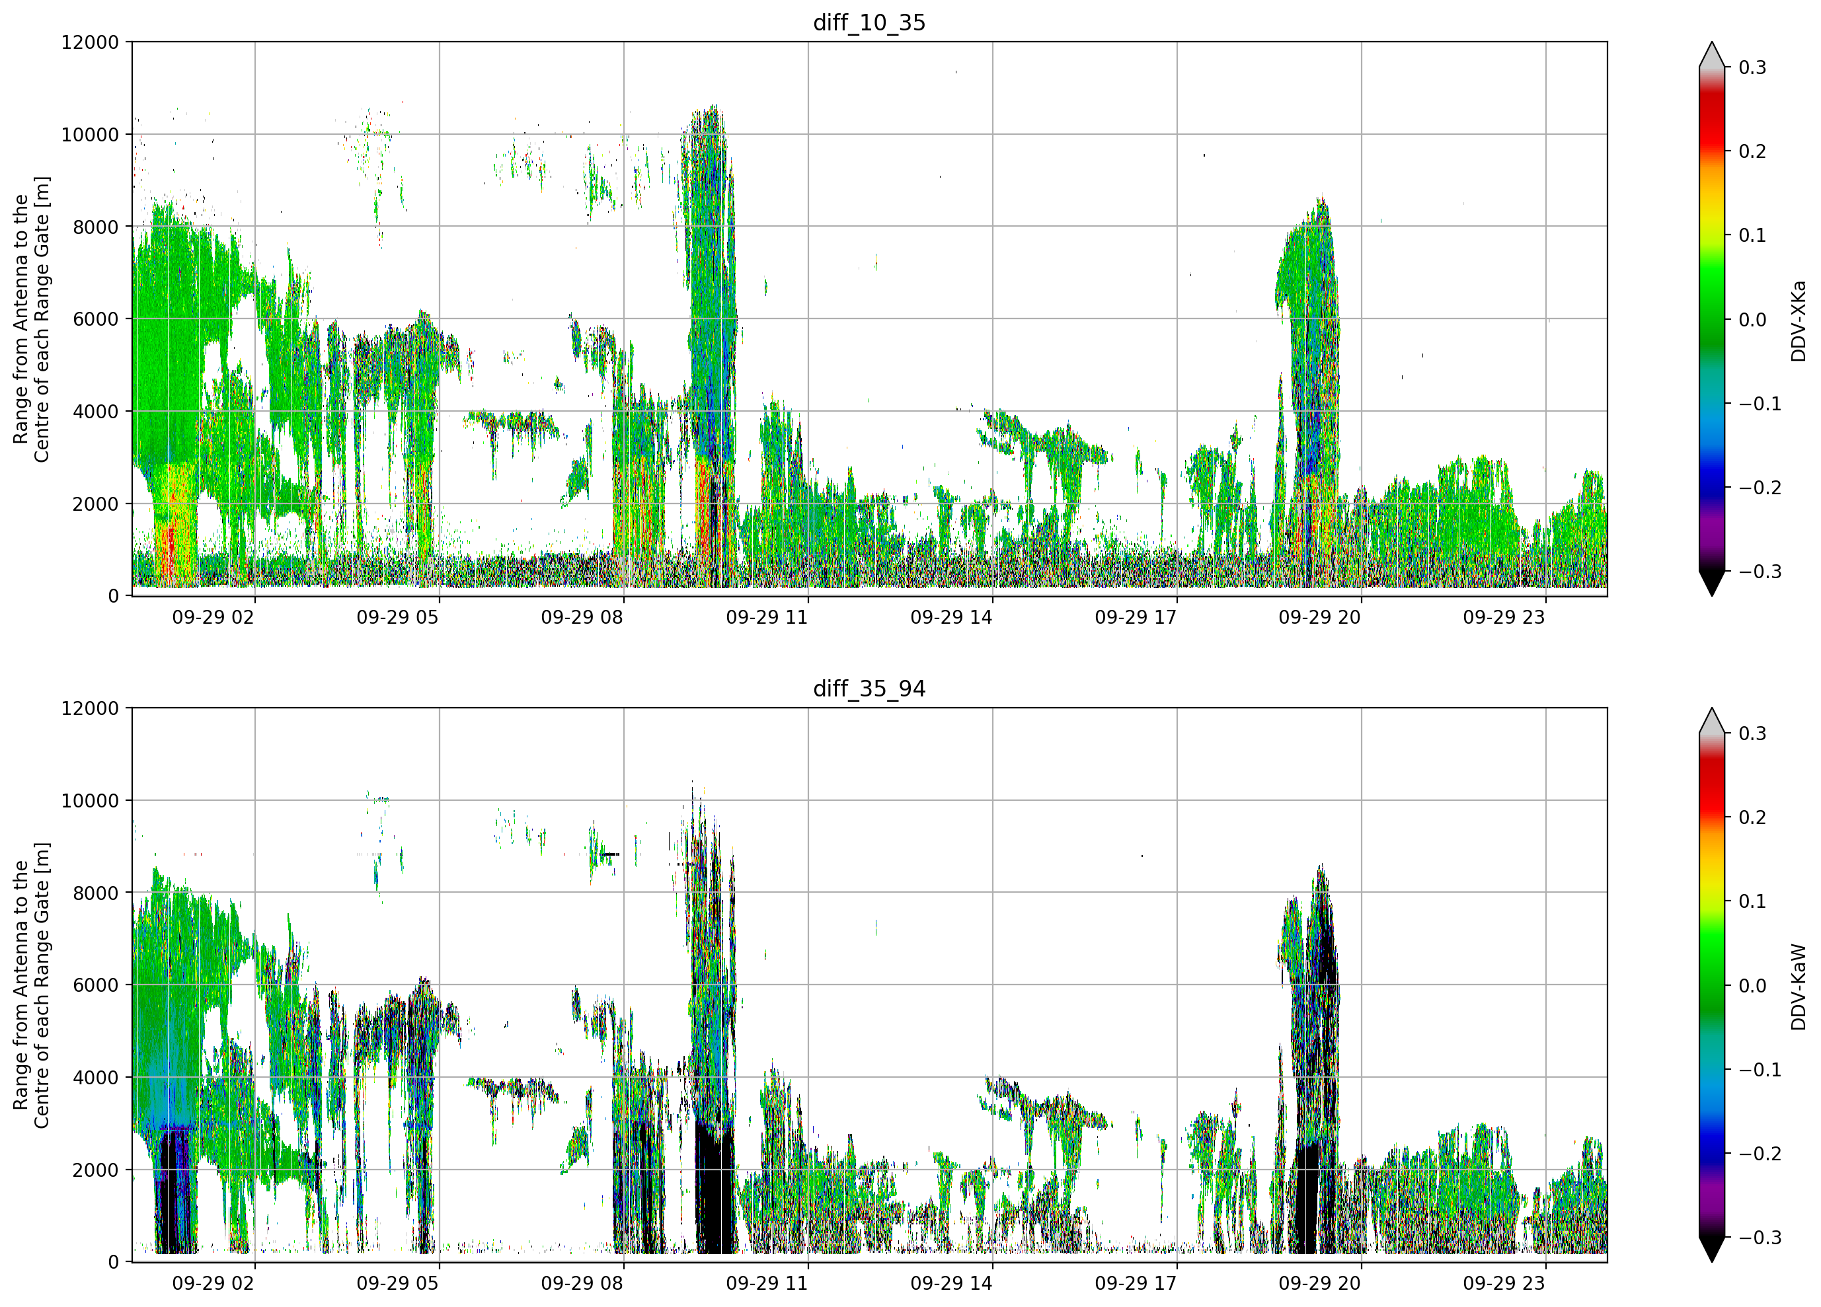
Task: Click the 6000 tick on the top plot
Action: (x=96, y=318)
